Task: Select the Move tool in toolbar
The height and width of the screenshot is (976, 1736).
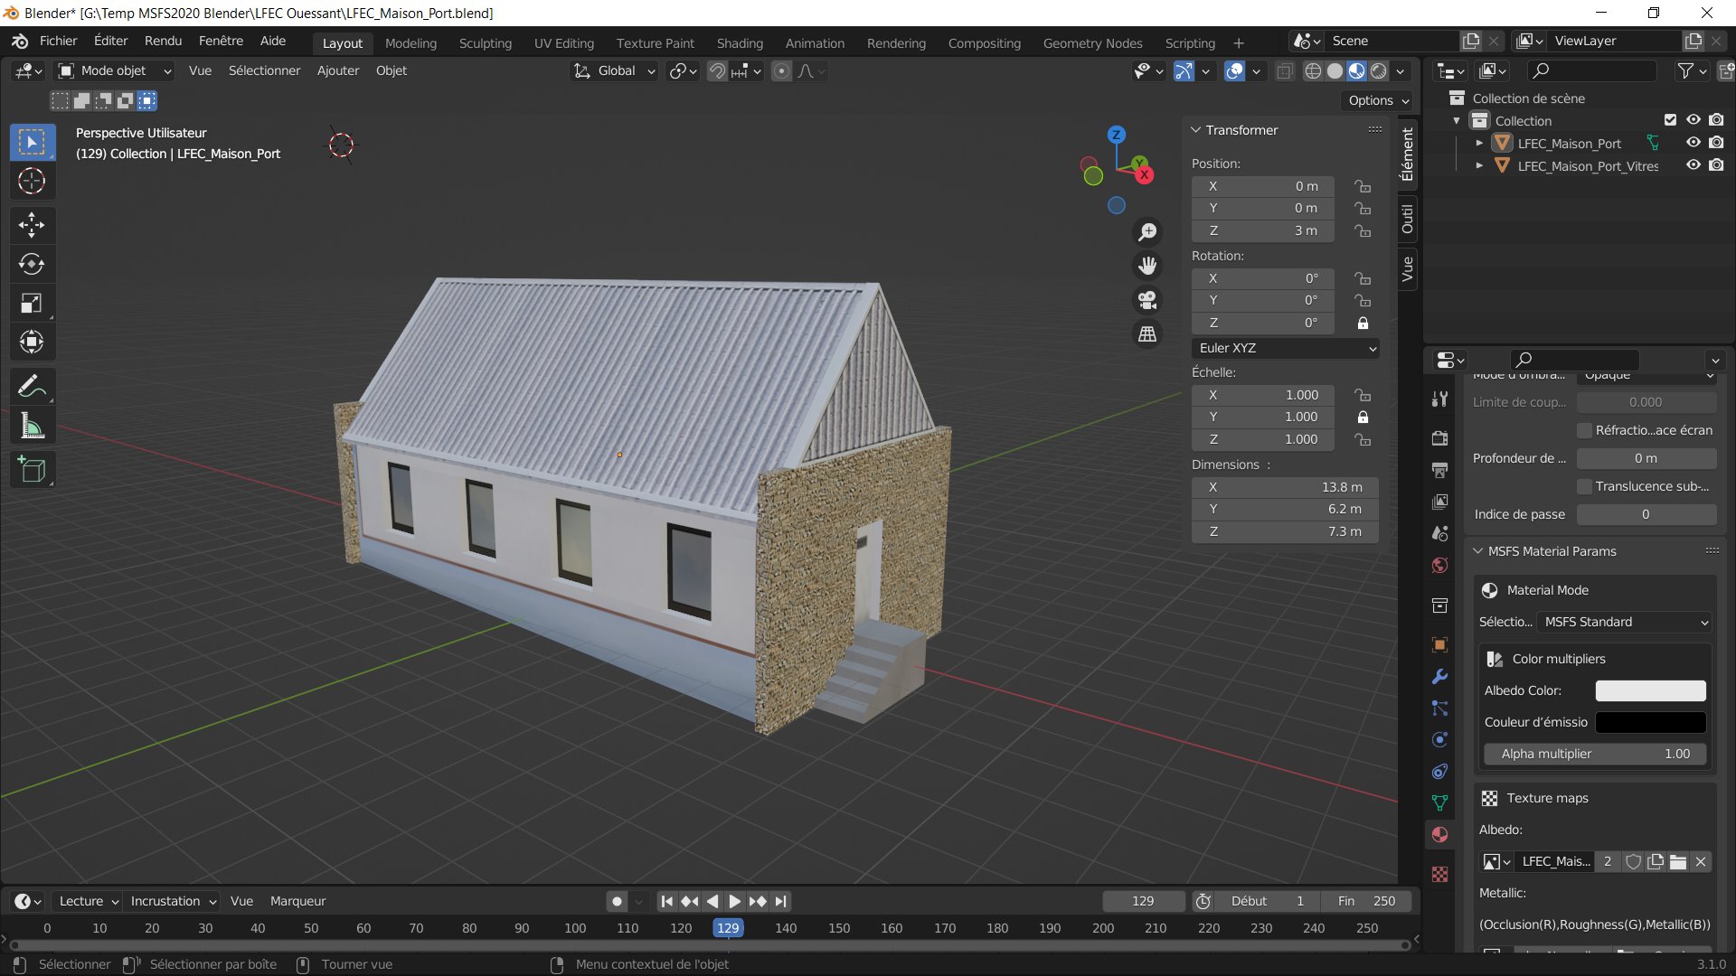Action: pyautogui.click(x=32, y=224)
